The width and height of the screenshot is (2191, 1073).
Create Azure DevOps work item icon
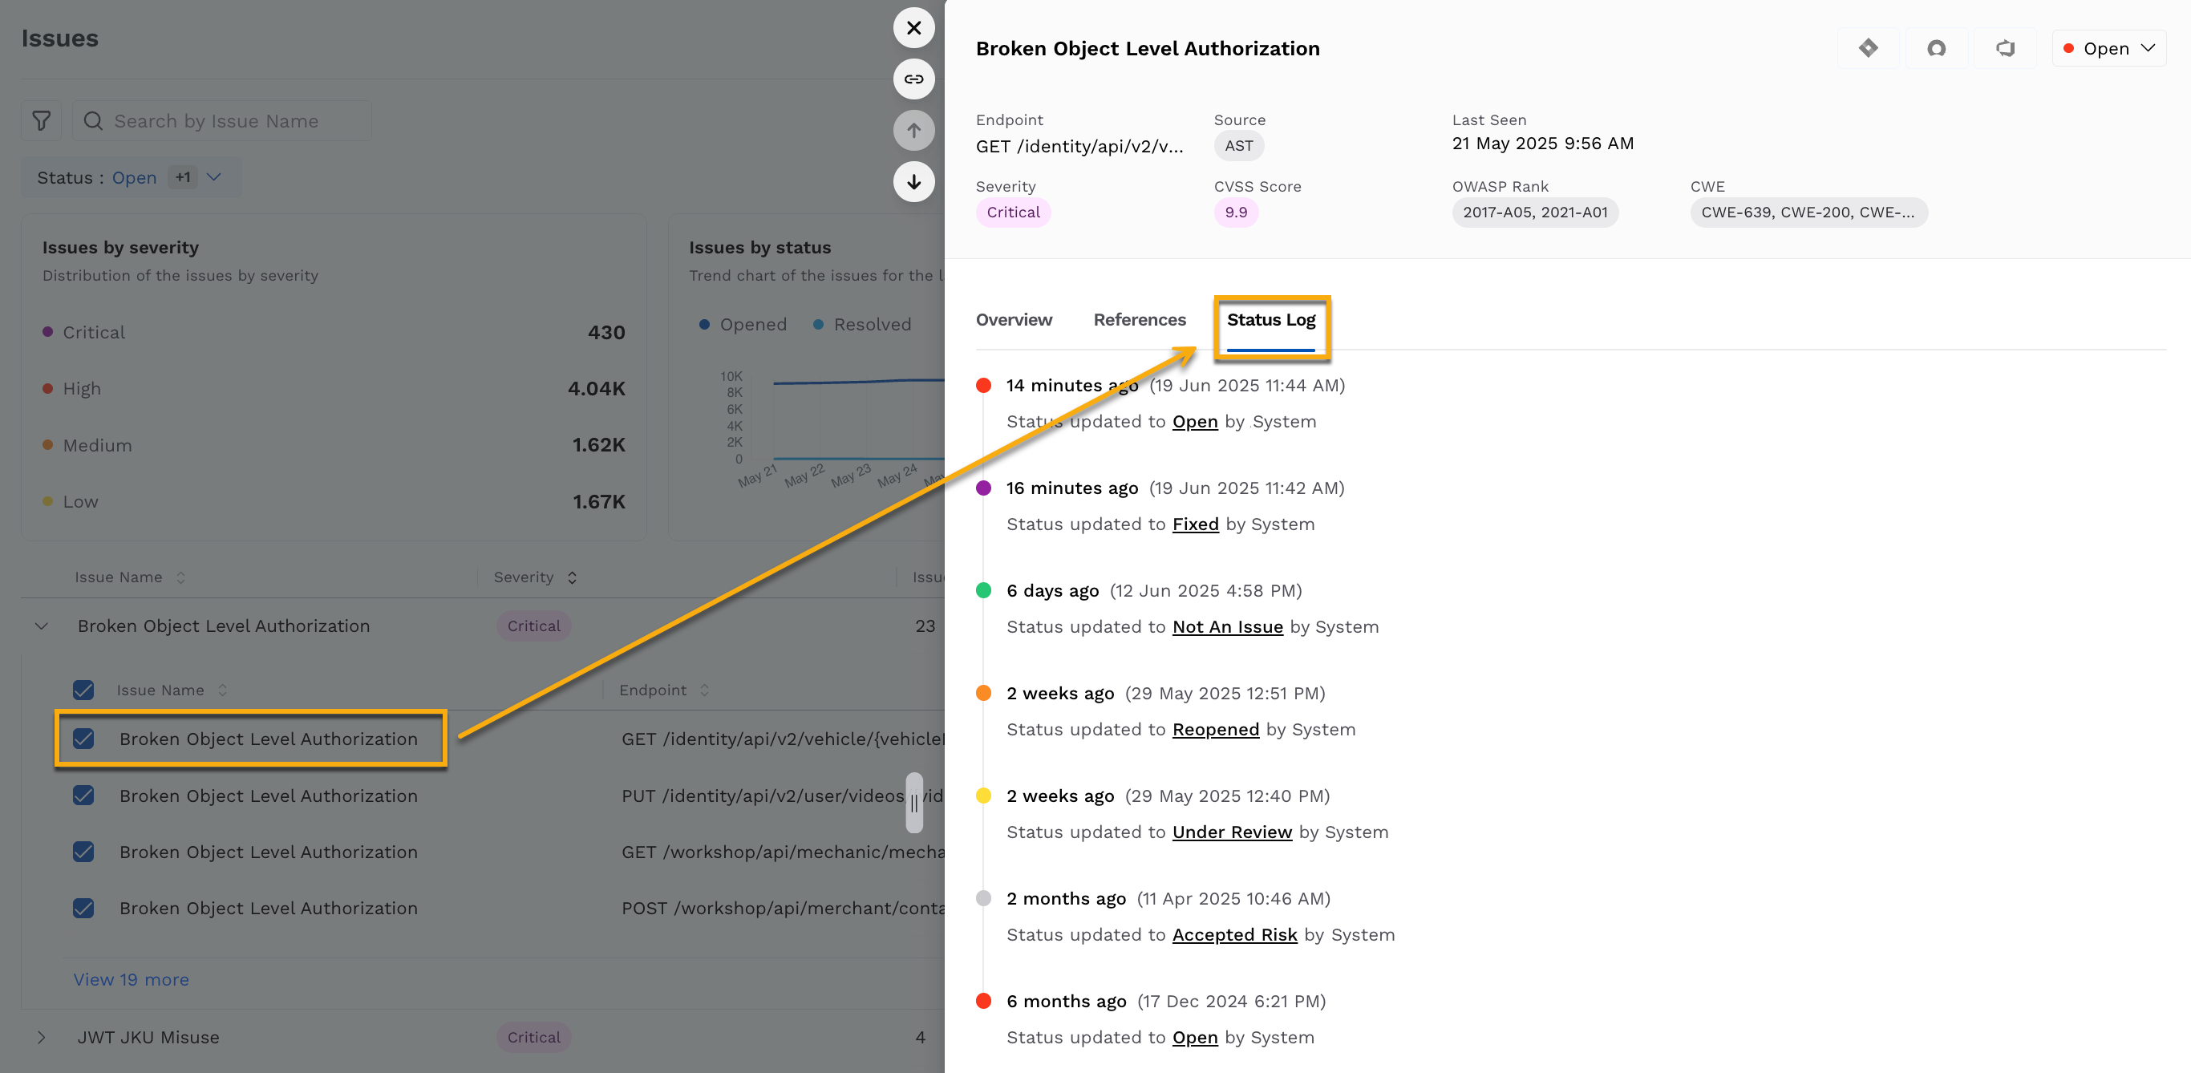tap(2005, 48)
